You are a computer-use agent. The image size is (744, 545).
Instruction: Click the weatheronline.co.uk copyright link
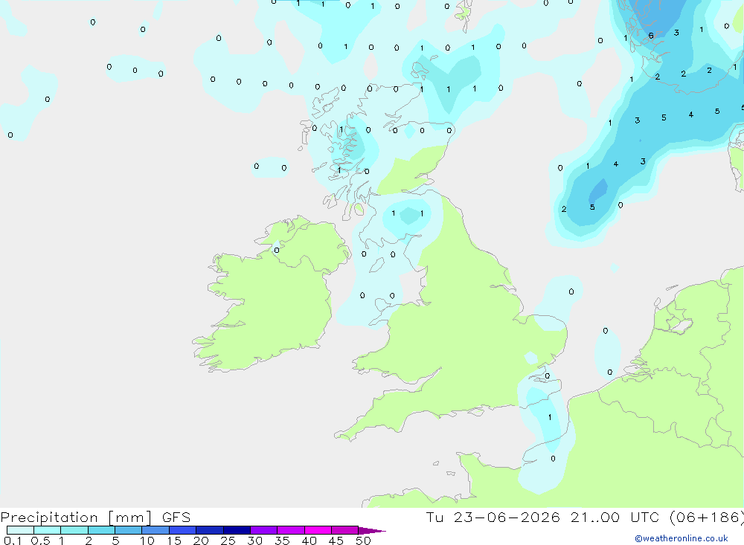click(682, 538)
